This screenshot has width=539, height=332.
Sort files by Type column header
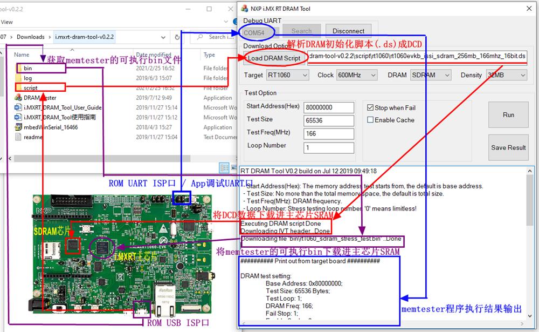[x=209, y=55]
